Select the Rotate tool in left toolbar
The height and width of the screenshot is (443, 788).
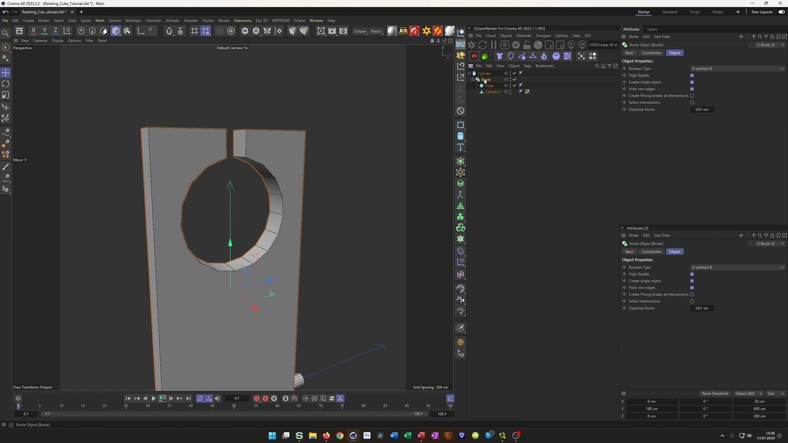pyautogui.click(x=6, y=84)
